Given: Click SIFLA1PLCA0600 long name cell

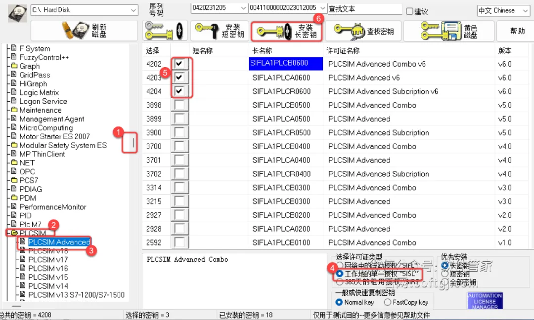Looking at the screenshot, I should click(281, 78).
